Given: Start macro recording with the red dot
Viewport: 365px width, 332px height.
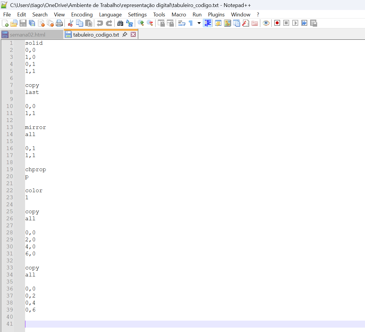Looking at the screenshot, I should pos(277,23).
